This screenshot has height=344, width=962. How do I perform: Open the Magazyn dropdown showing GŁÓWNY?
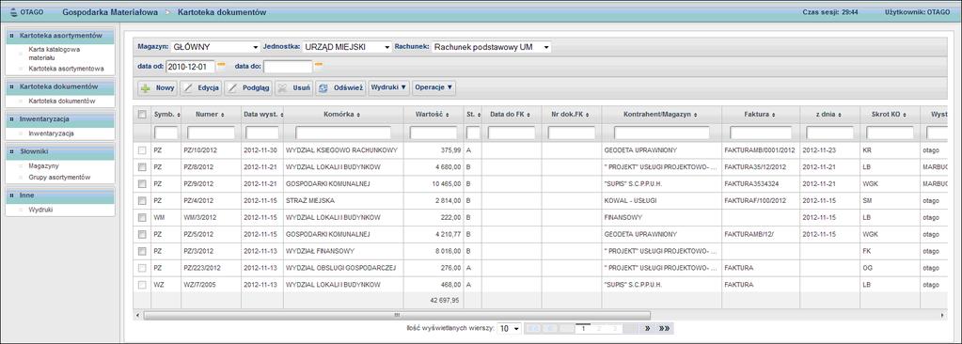[215, 47]
